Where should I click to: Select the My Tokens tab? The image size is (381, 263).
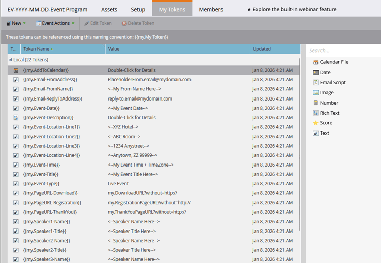(172, 9)
